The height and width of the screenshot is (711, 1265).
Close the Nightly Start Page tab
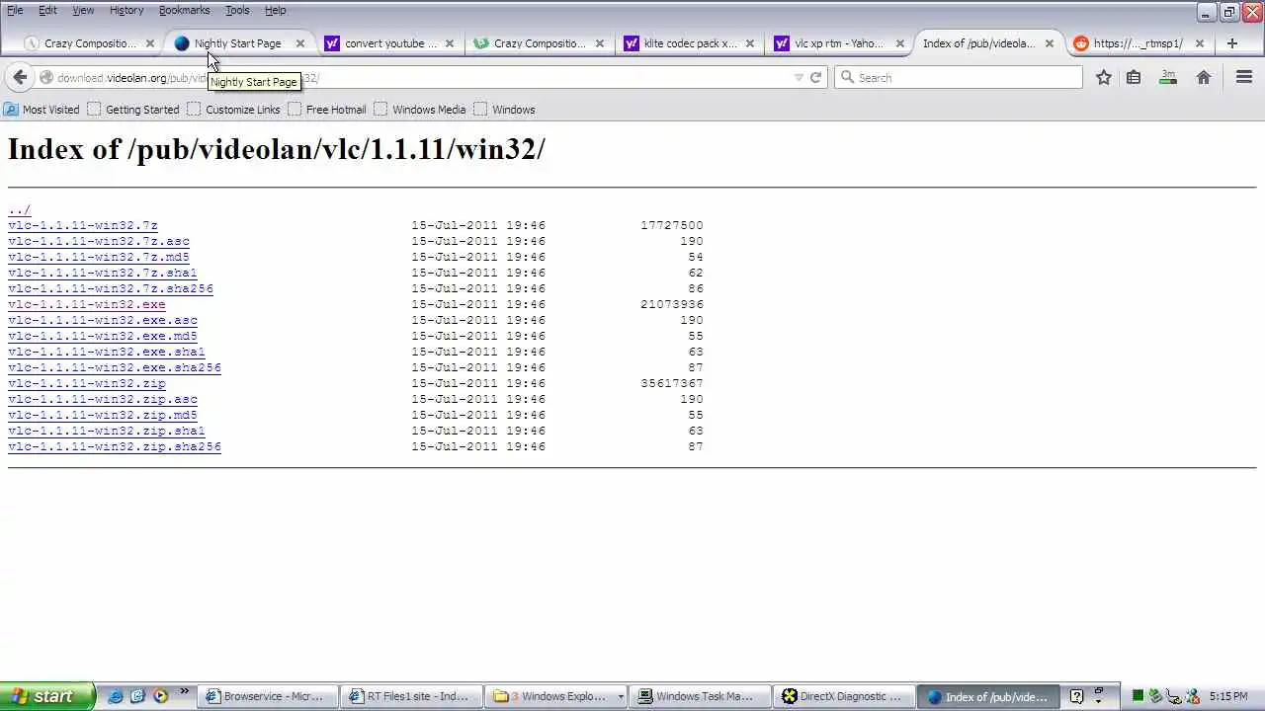[x=300, y=43]
